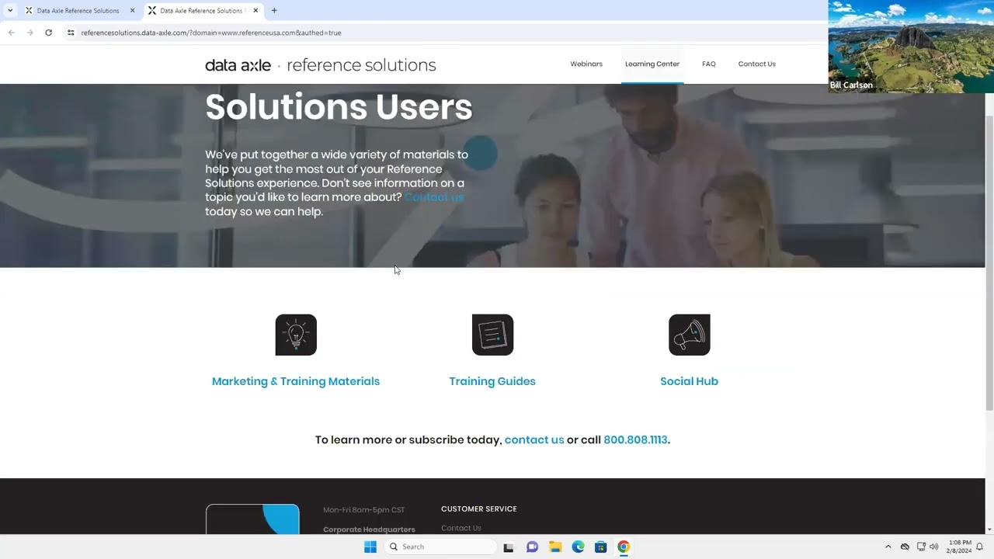The width and height of the screenshot is (994, 559).
Task: Click the Solutions Users heading
Action: (x=339, y=107)
